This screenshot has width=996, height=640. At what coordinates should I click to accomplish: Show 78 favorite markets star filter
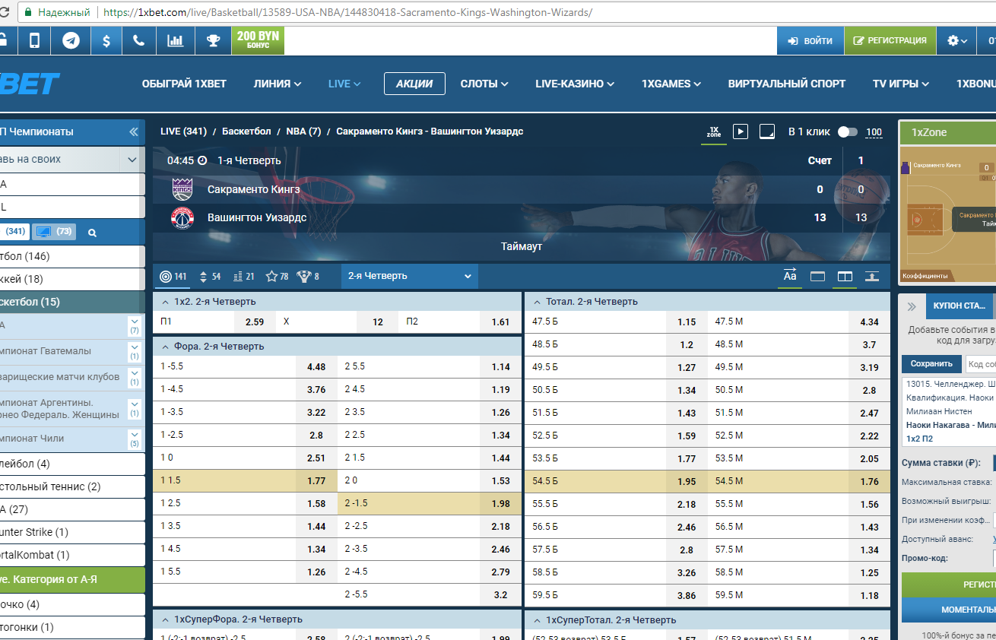tap(277, 277)
